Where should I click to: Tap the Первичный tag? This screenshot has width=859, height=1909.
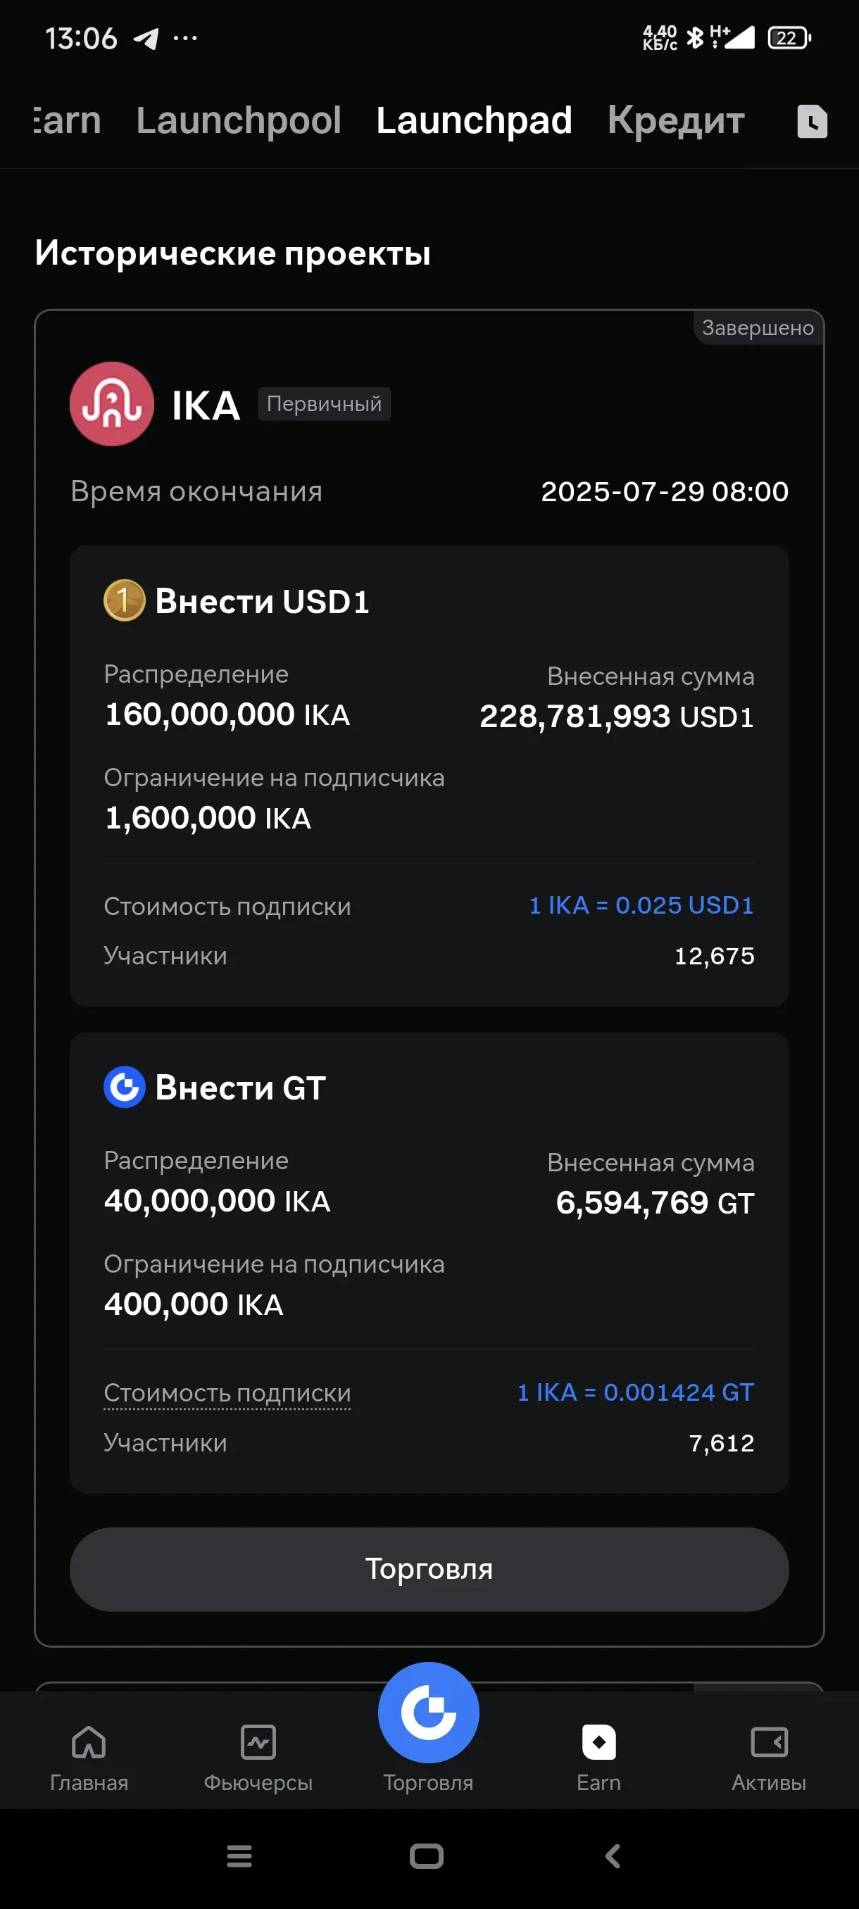point(324,404)
